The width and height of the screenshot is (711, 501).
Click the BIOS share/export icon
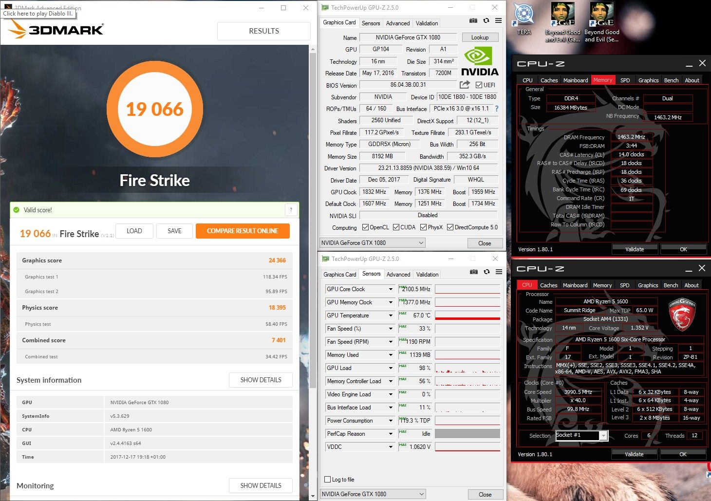(465, 85)
